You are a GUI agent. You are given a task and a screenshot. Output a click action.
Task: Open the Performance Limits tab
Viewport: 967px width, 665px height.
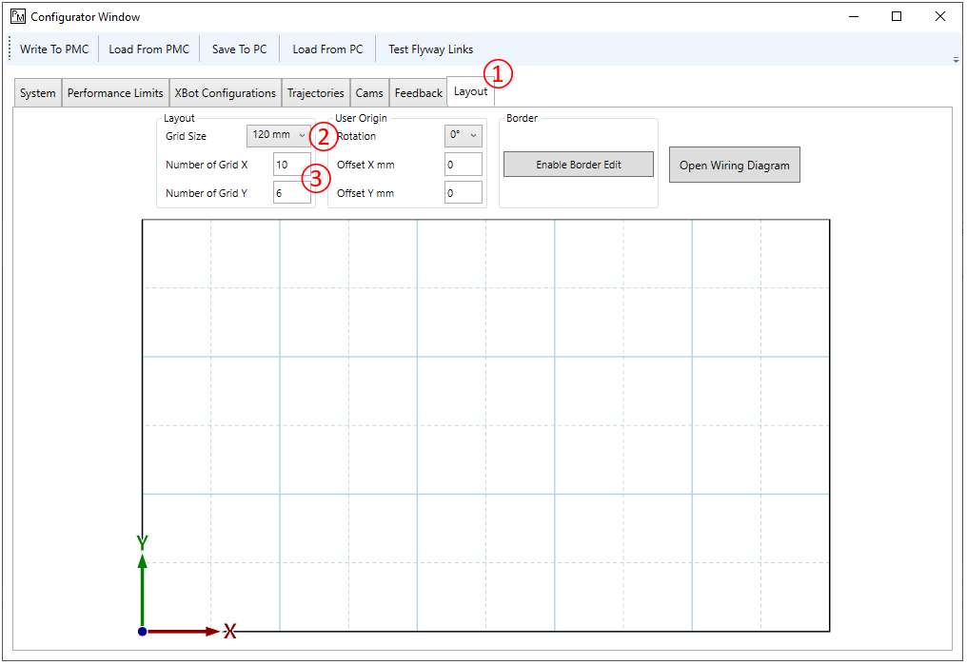[x=114, y=92]
